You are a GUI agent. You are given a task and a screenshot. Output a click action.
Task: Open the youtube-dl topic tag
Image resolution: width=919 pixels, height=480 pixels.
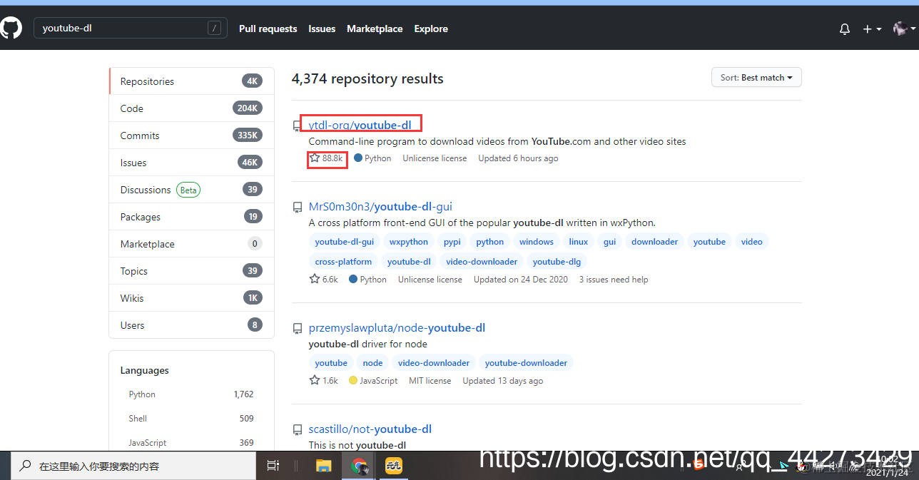[409, 262]
